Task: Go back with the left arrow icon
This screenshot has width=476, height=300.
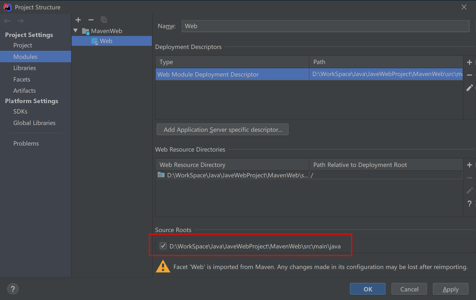Action: tap(7, 21)
